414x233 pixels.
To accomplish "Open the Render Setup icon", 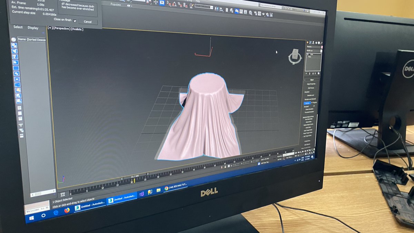I will (x=255, y=13).
